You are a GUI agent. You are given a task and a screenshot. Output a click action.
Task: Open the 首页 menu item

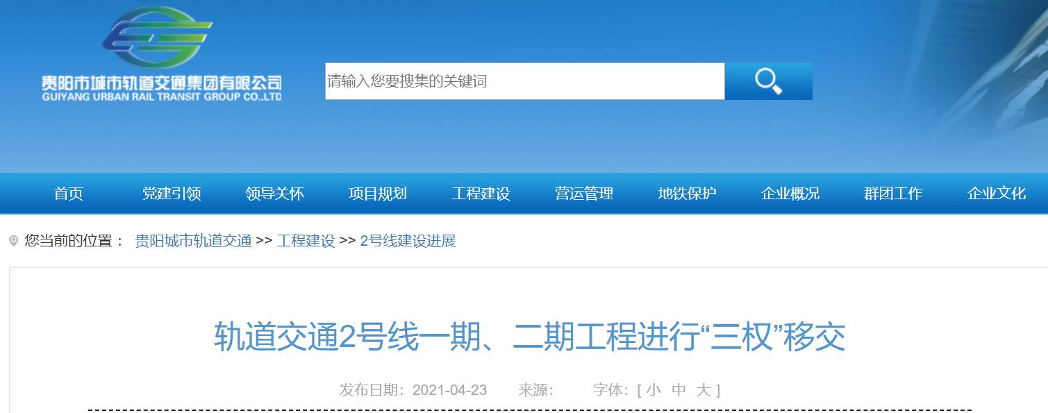69,194
